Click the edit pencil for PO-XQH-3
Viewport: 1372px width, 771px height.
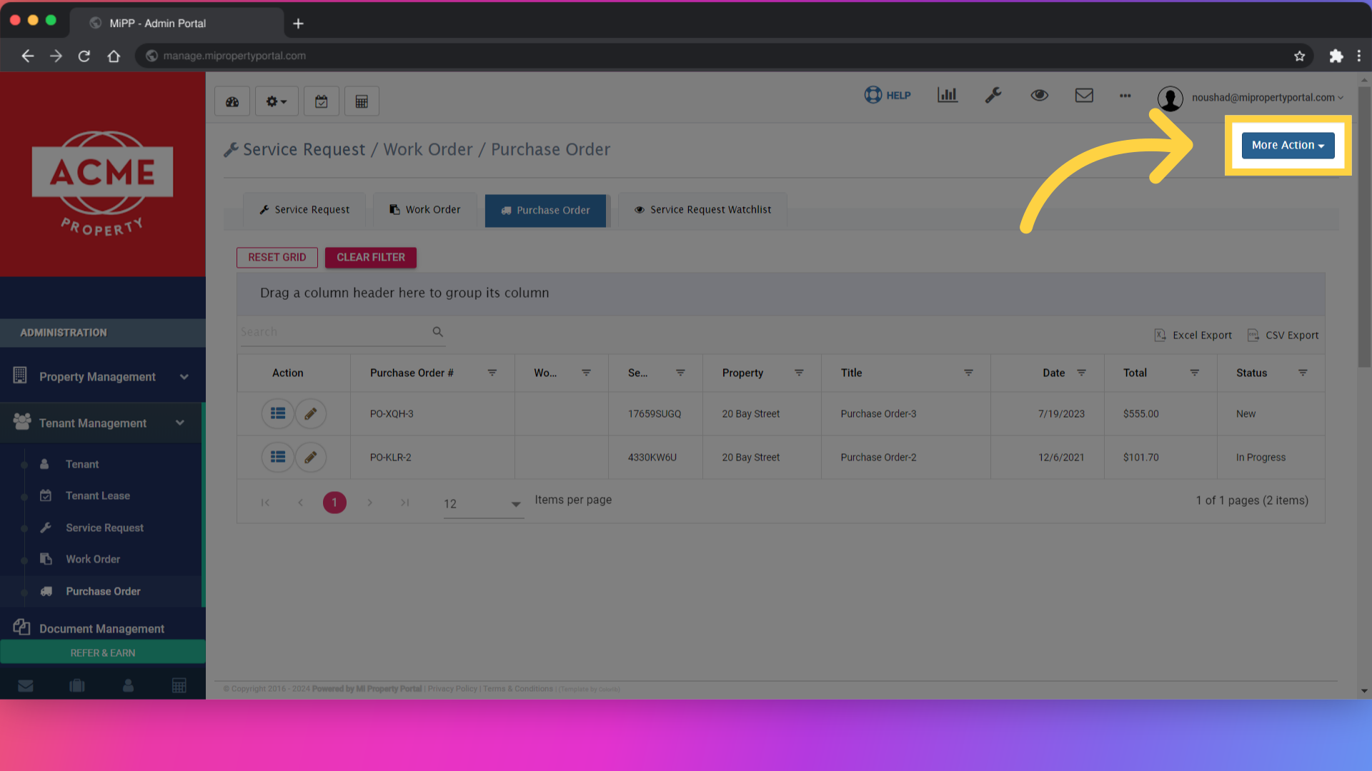[311, 414]
